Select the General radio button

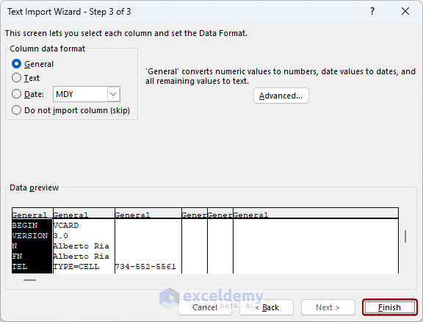click(x=16, y=64)
